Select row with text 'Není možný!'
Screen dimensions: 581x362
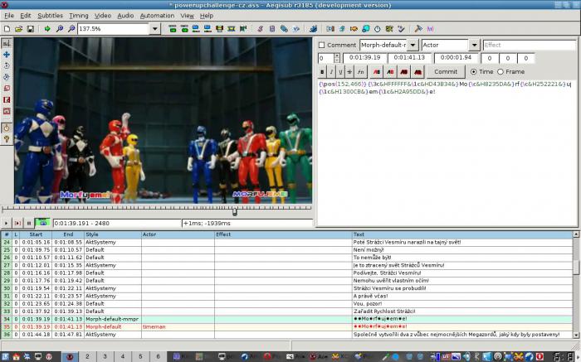287,250
